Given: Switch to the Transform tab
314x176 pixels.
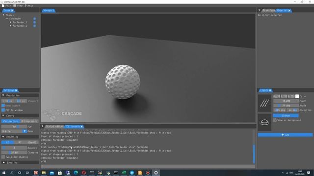Looking at the screenshot, I should pos(268,10).
